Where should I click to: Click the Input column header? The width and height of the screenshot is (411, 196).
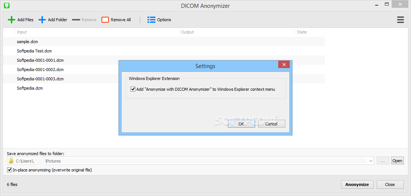click(97, 32)
